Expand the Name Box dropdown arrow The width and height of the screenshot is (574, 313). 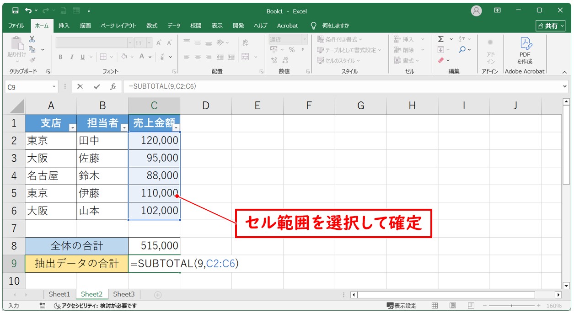pyautogui.click(x=54, y=86)
